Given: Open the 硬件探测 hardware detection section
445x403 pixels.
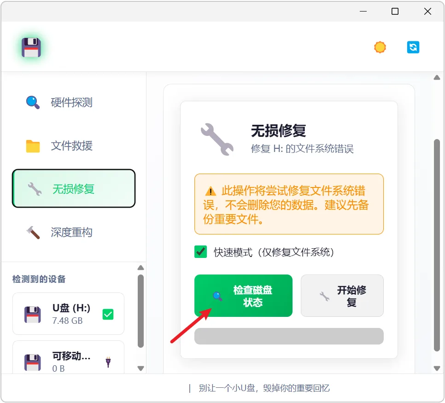Looking at the screenshot, I should [x=74, y=102].
